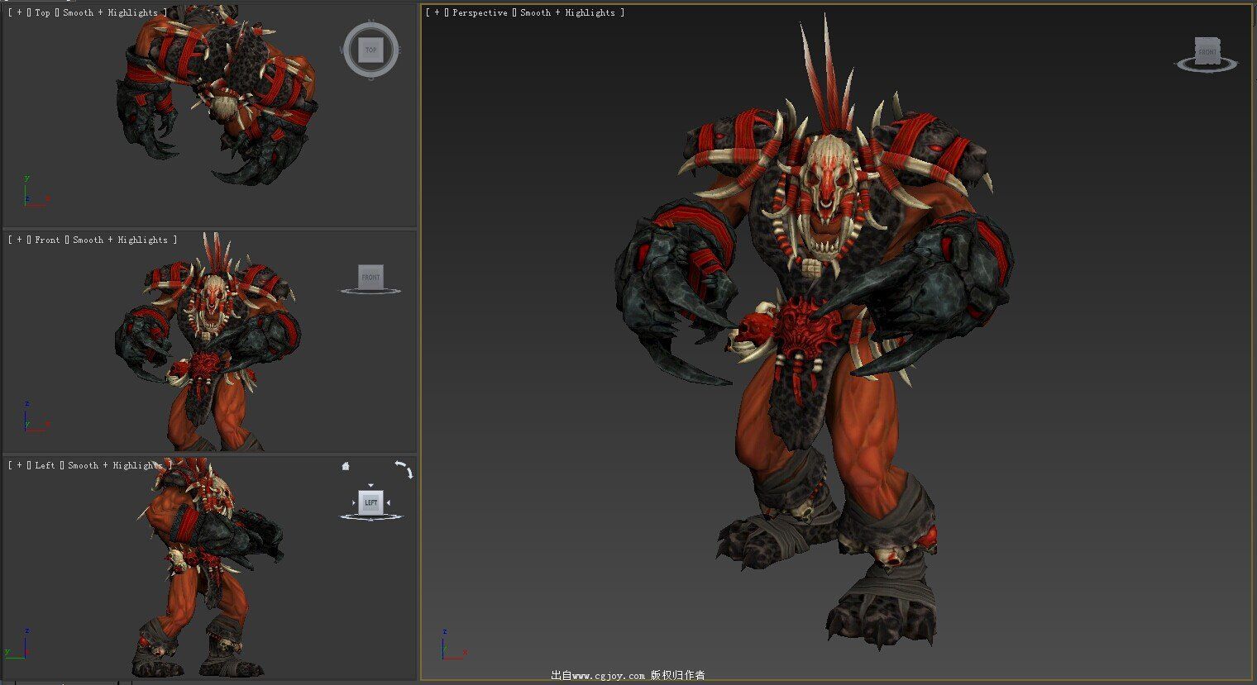Click the ViewCube roll arrows in Left viewport
This screenshot has height=685, width=1257.
coord(404,469)
